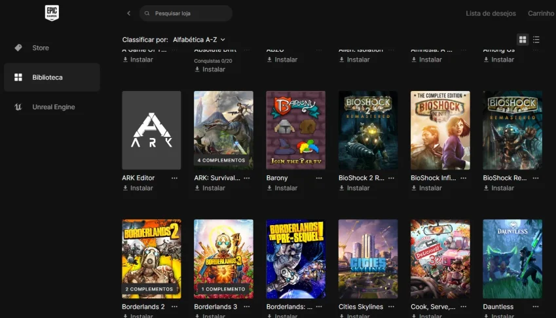
Task: Open Borderlands 3 cover art
Action: pos(224,259)
